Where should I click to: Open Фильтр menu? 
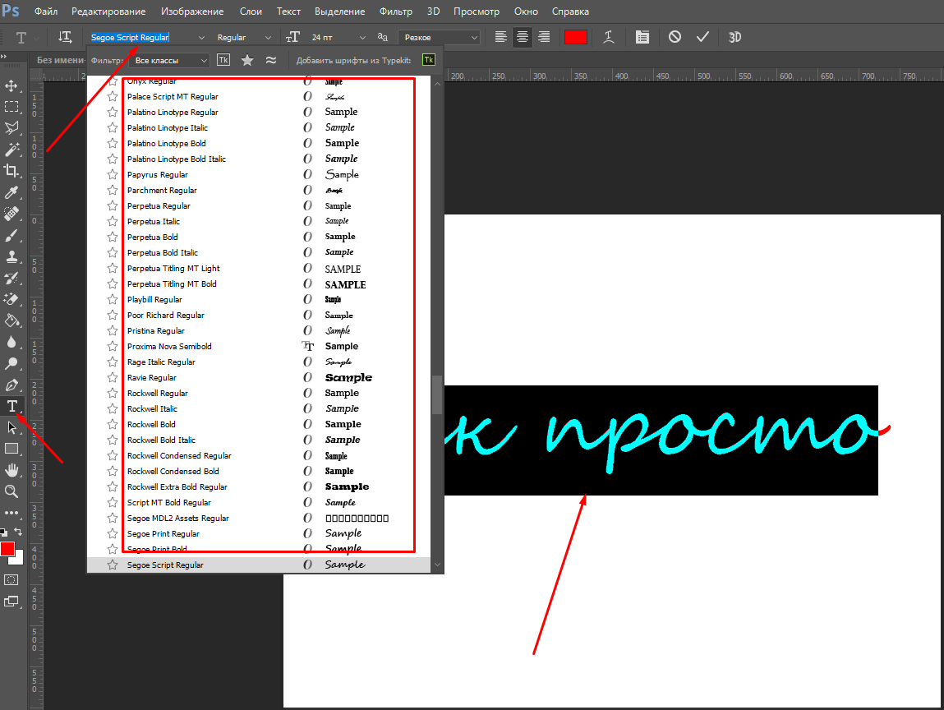395,12
